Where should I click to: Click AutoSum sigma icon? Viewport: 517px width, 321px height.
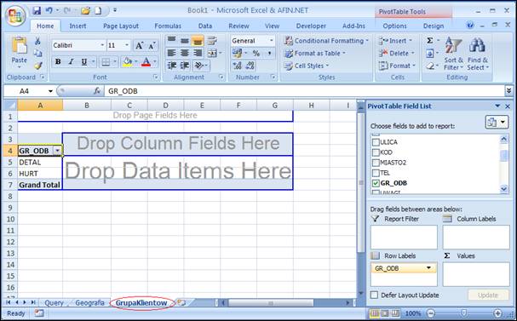coord(429,41)
